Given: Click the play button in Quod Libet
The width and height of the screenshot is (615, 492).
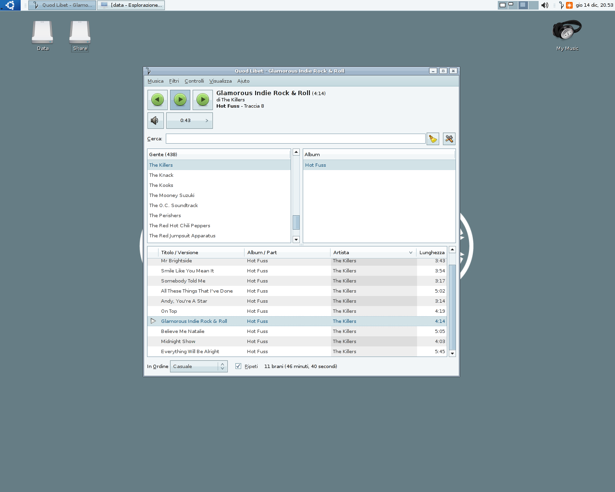Looking at the screenshot, I should click(180, 100).
